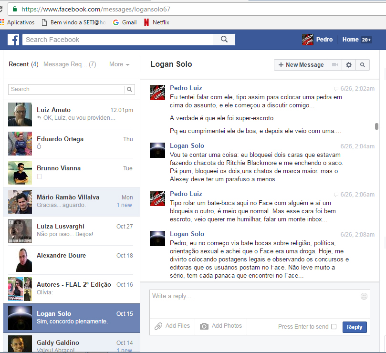
Task: Click Pedro Luiz name on 2:06am message
Action: (x=186, y=194)
